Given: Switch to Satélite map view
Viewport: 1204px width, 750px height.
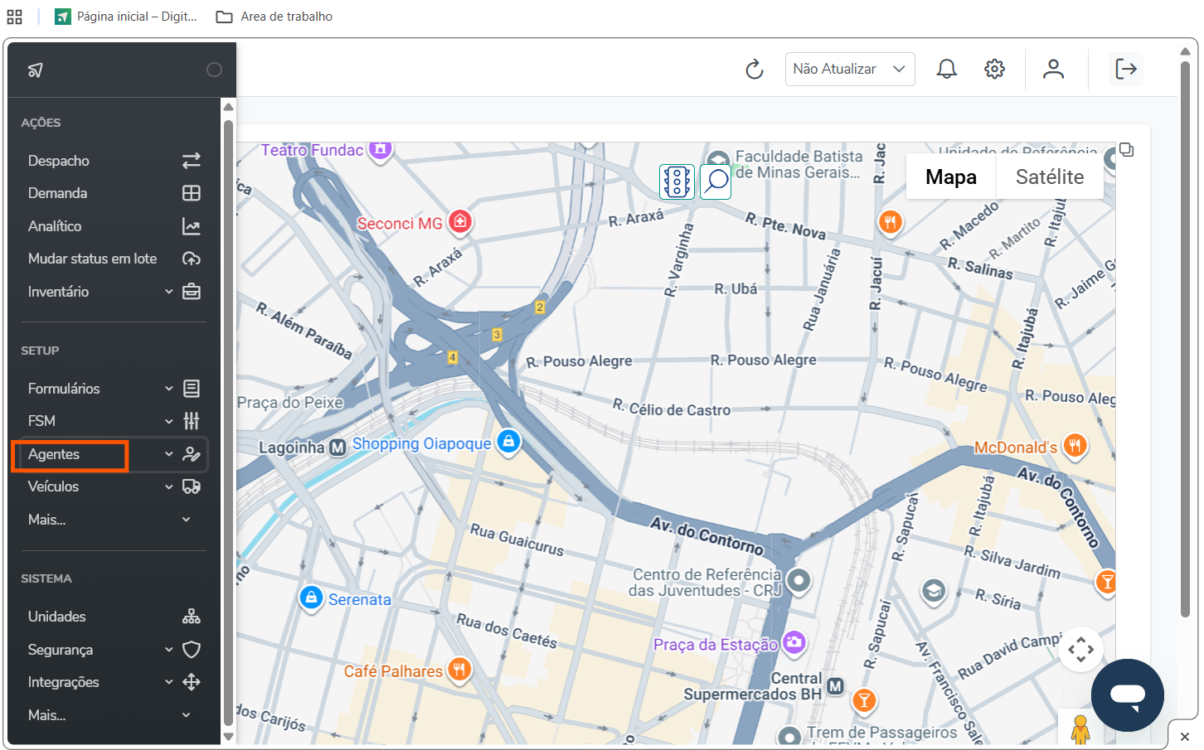Looking at the screenshot, I should [x=1049, y=177].
